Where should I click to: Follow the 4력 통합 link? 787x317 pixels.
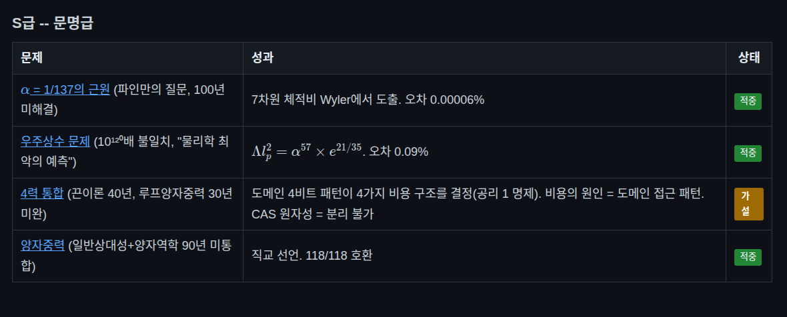(42, 194)
